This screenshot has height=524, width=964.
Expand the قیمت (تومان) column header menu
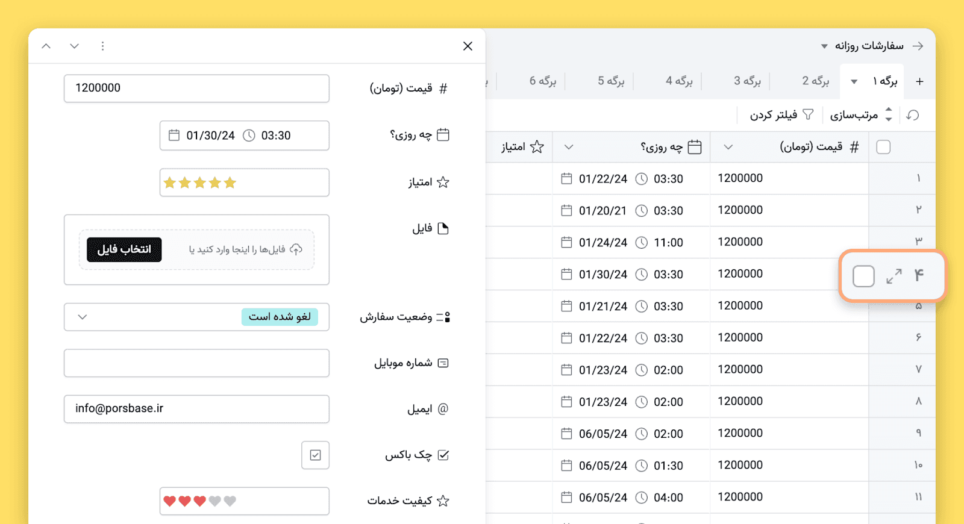click(x=728, y=147)
